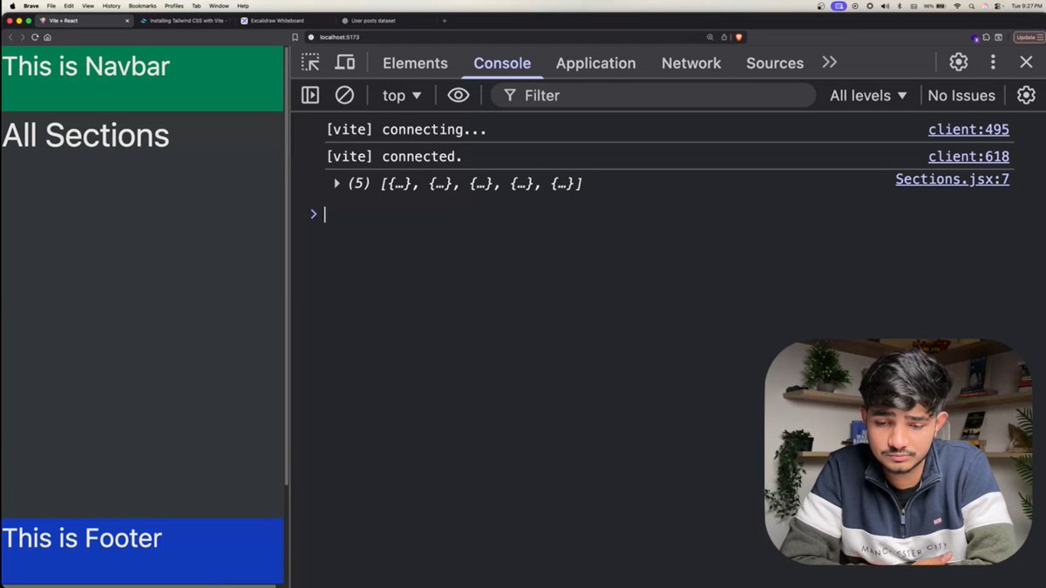The width and height of the screenshot is (1046, 588).
Task: Click the '[vite] connected.' log message
Action: coord(394,157)
